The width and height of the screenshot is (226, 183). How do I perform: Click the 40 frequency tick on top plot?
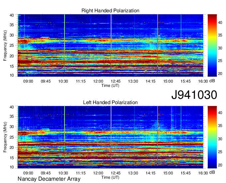click(x=12, y=15)
